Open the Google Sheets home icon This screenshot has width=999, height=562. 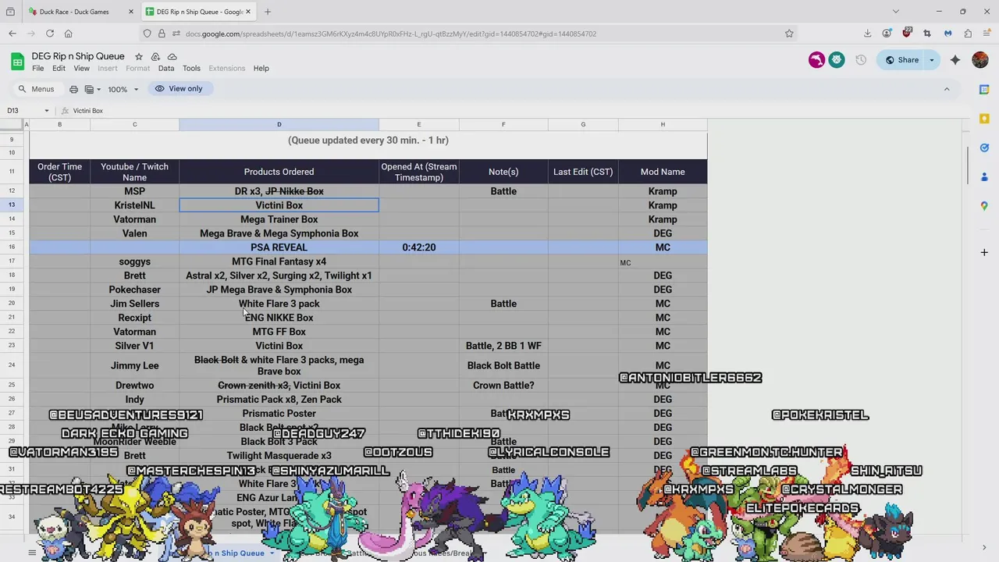(17, 62)
